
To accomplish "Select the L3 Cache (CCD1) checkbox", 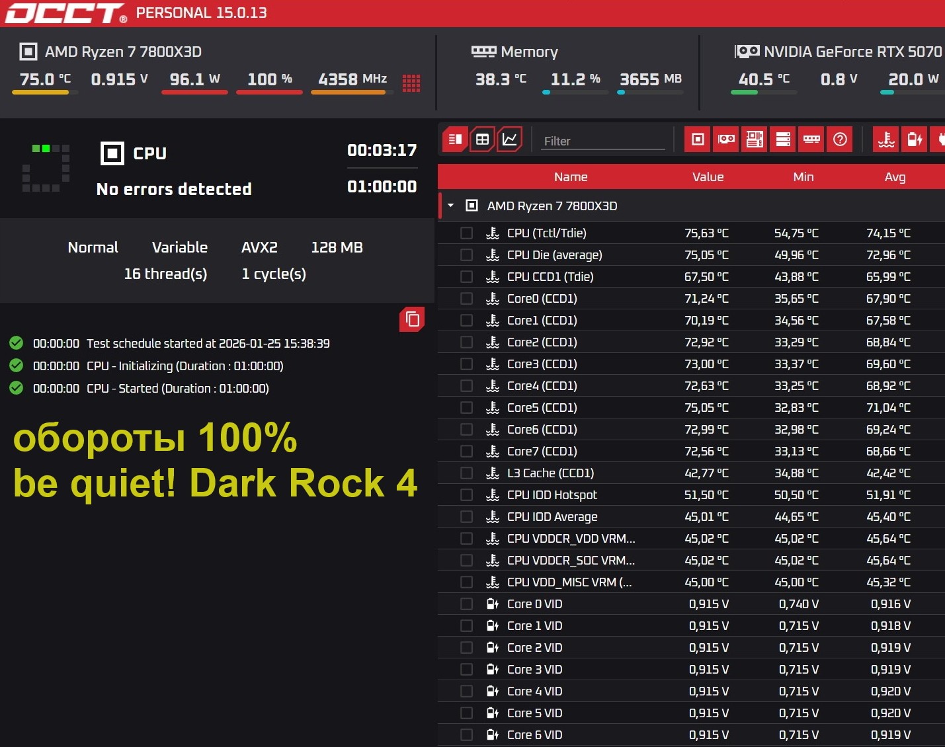I will coord(466,473).
